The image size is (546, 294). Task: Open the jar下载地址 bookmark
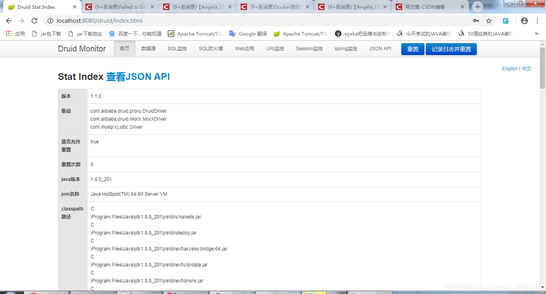85,34
